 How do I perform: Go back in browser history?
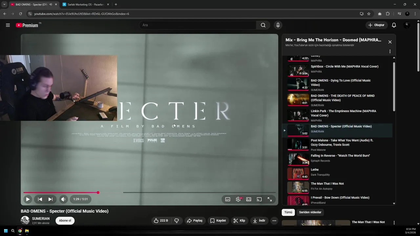5,14
